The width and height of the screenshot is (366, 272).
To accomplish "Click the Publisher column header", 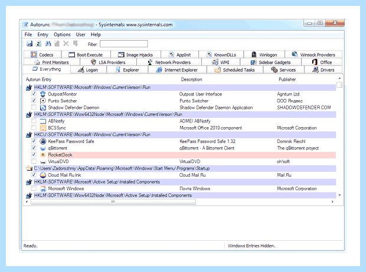I will (x=287, y=79).
